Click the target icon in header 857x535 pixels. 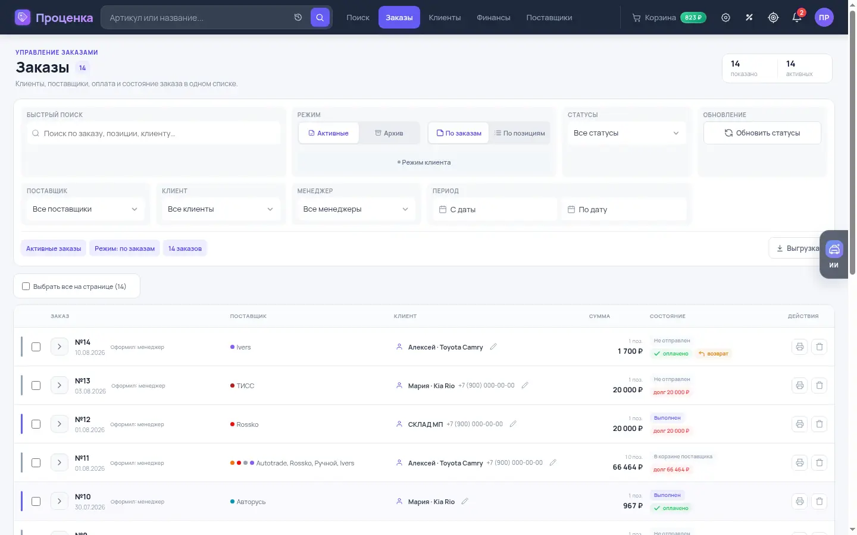pos(773,17)
